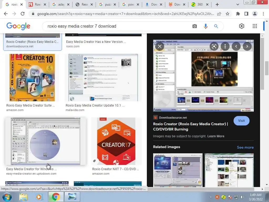Screen dimensions: 269x202
Task: Click the address bar URL
Action: [126, 14]
